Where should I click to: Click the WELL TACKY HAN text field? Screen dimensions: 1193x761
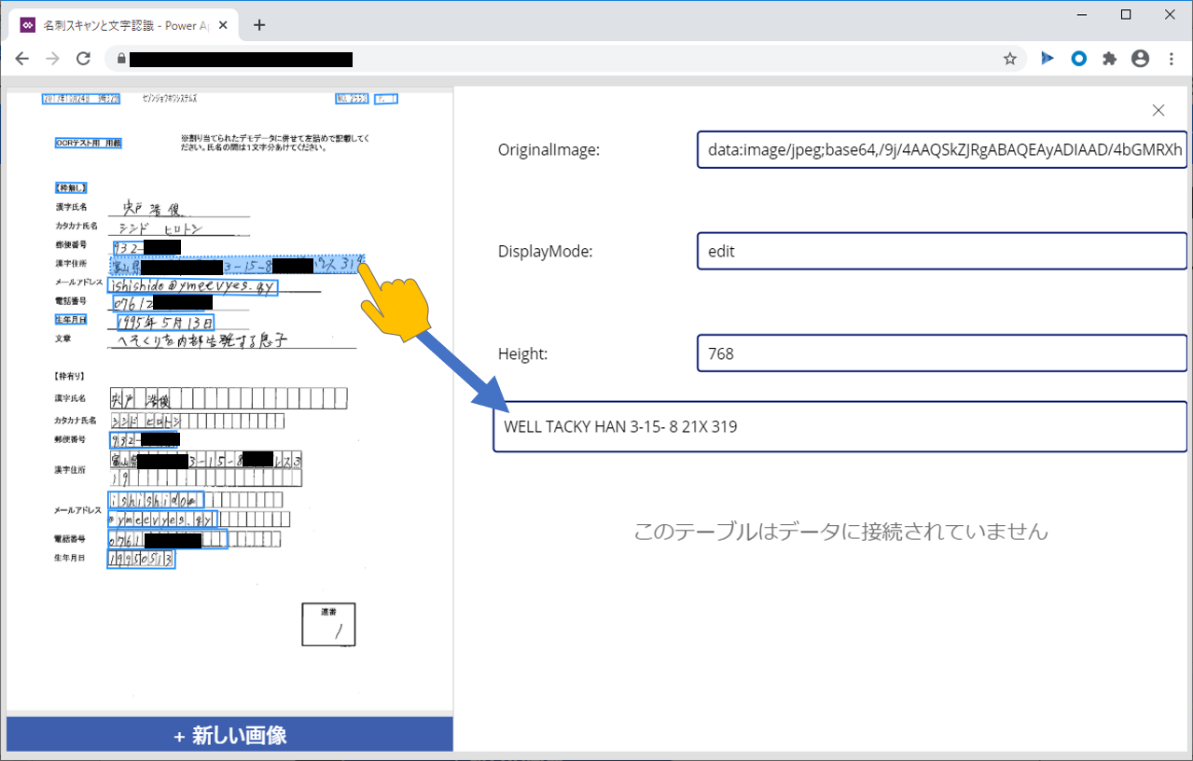[x=840, y=425]
